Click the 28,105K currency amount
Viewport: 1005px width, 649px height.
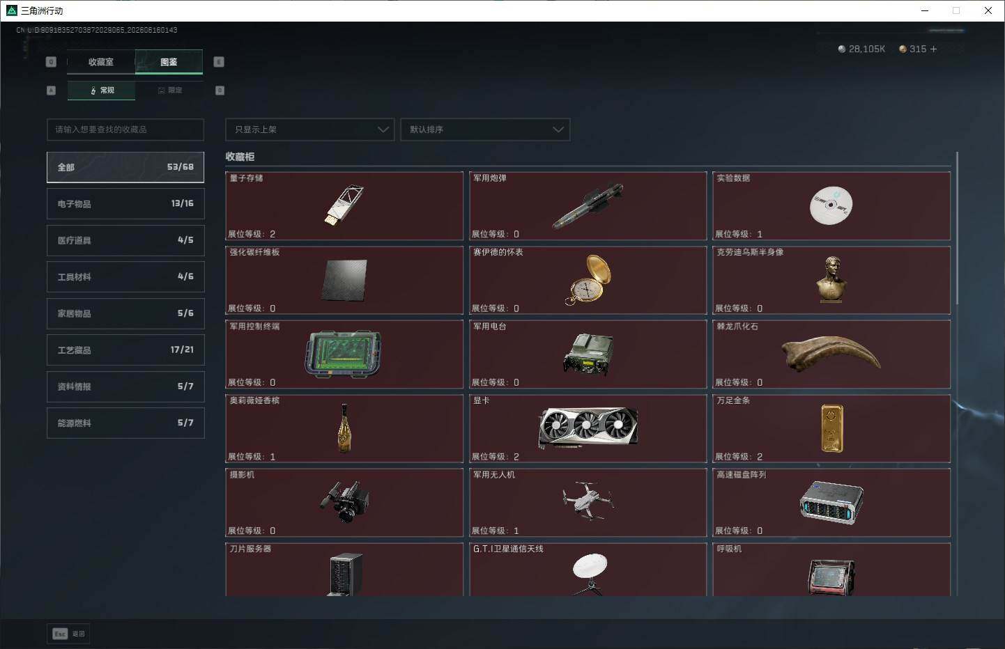867,49
